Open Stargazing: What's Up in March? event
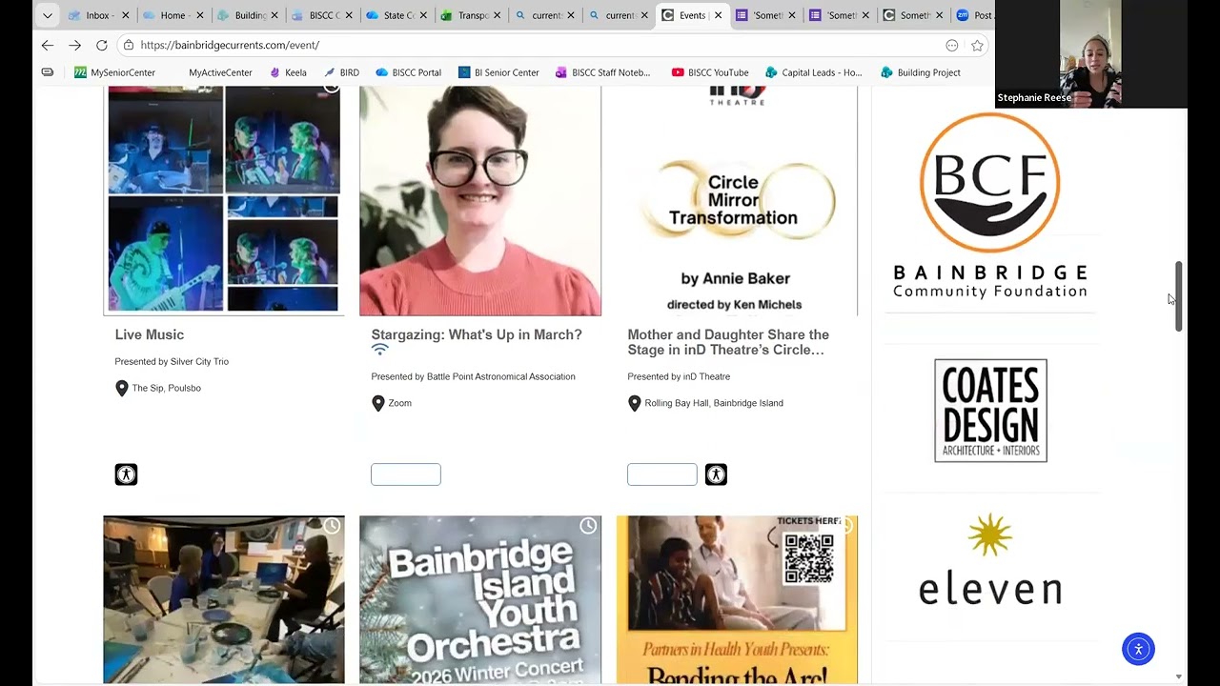This screenshot has height=686, width=1220. pyautogui.click(x=477, y=334)
